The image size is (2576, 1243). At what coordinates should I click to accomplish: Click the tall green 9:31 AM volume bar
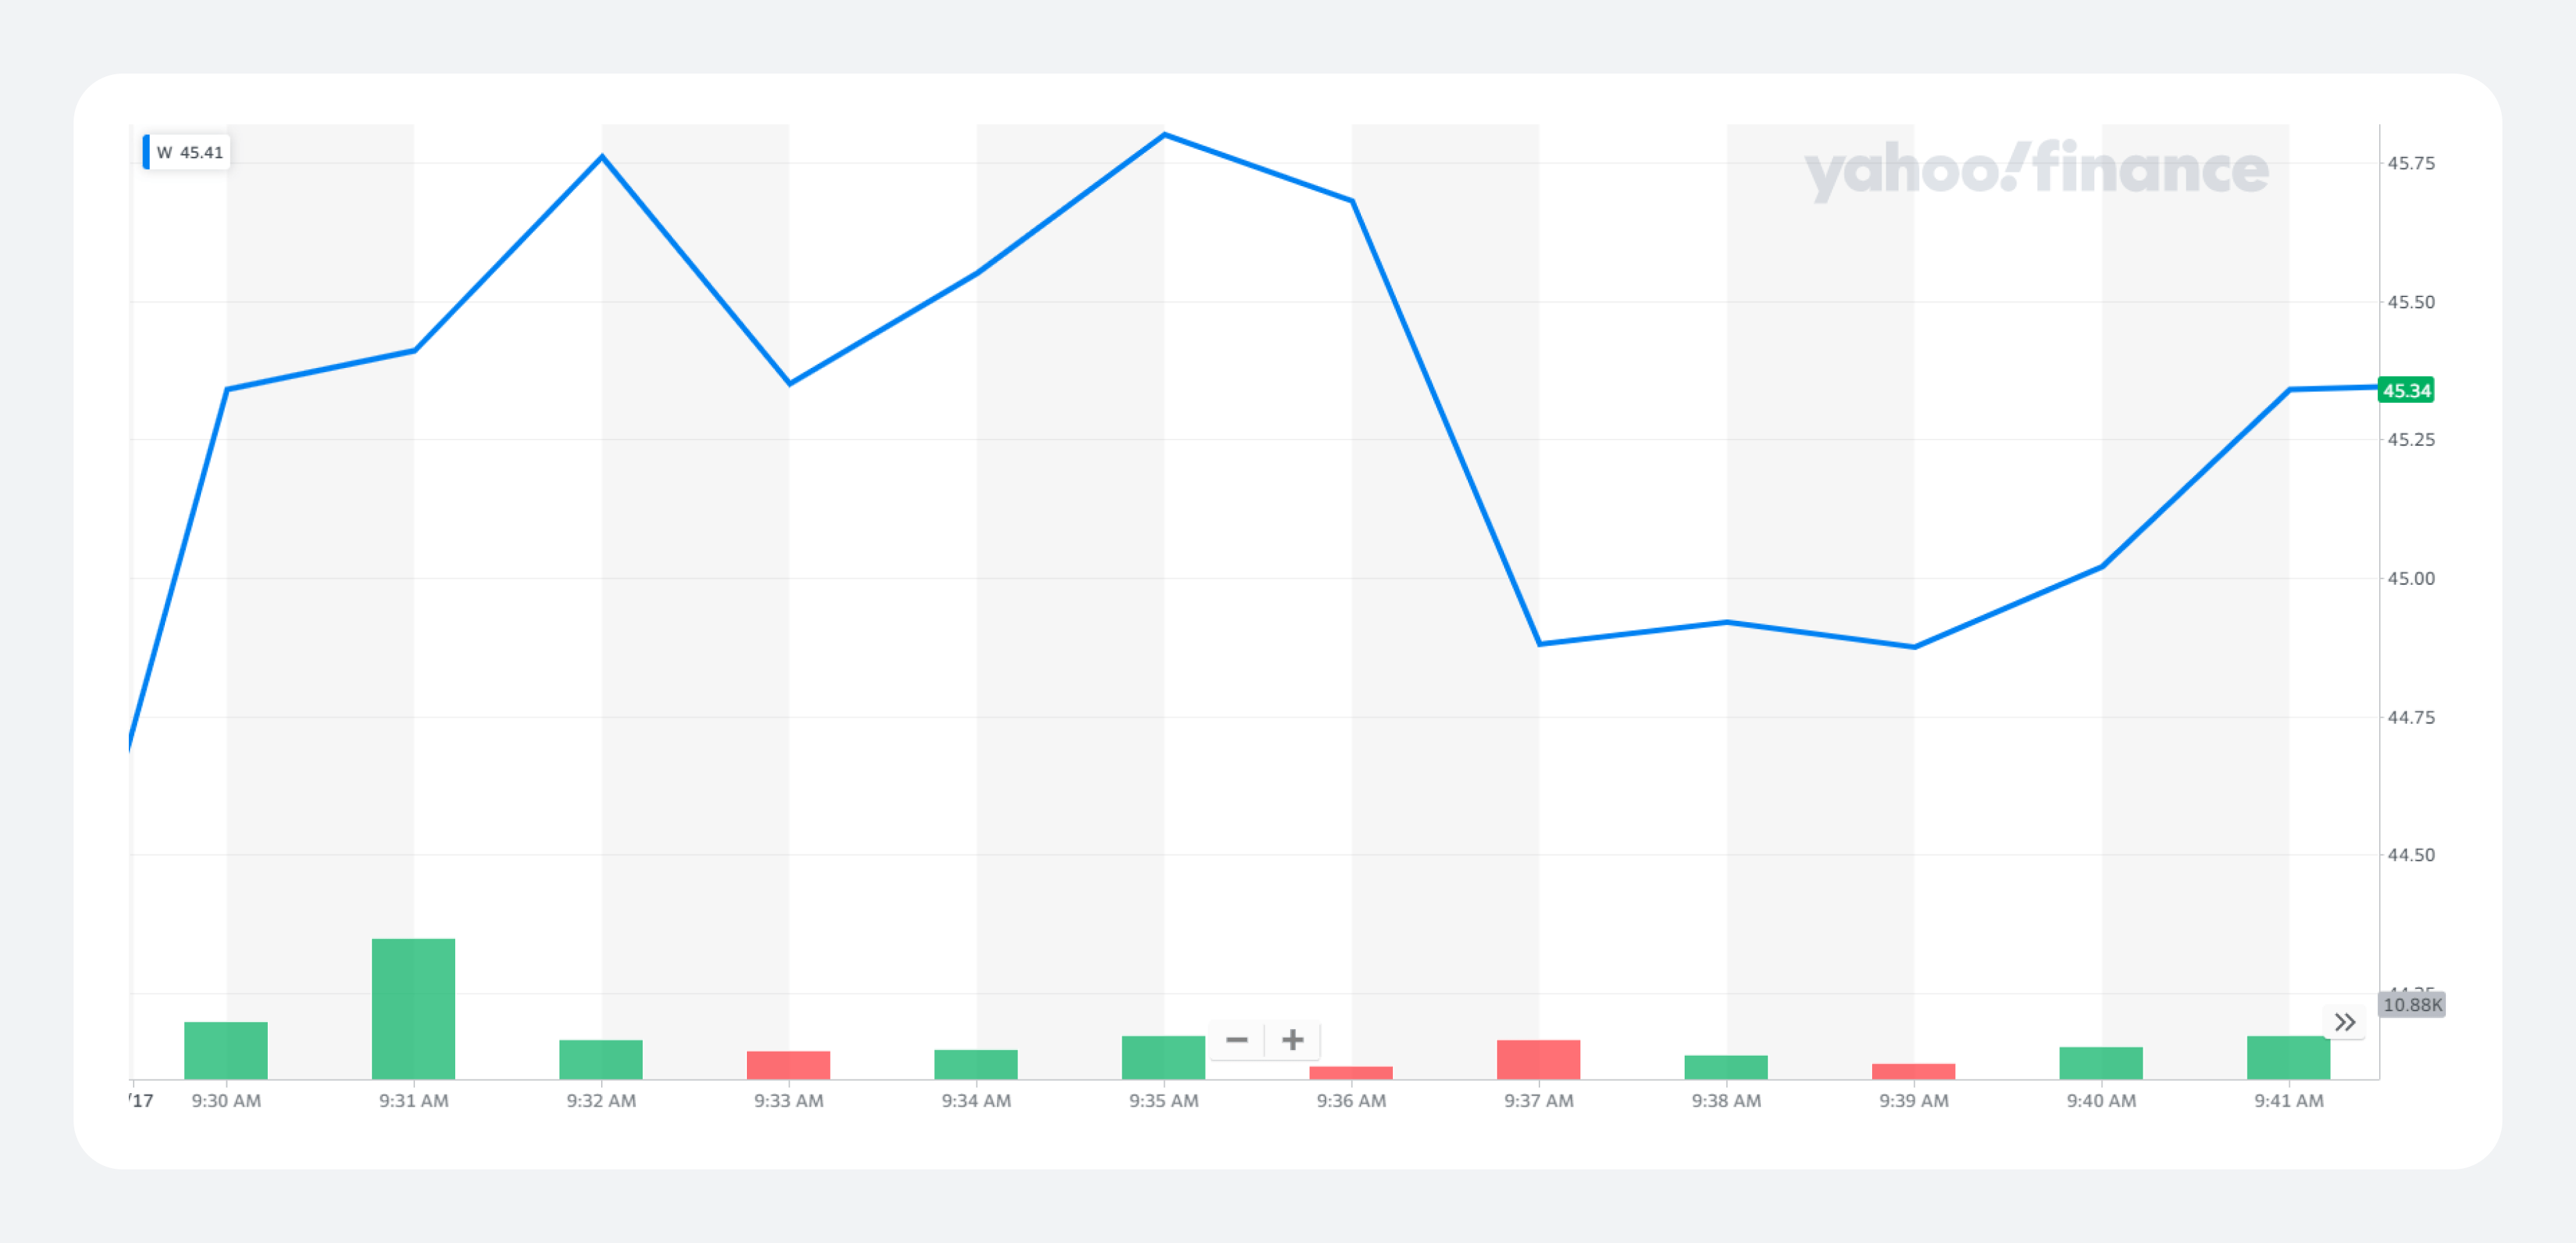click(413, 1009)
